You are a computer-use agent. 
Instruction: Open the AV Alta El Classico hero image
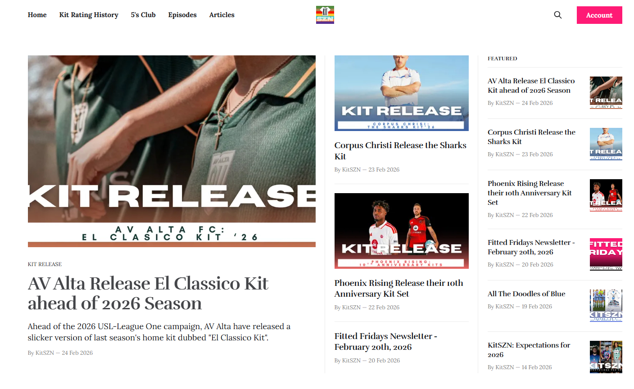tap(172, 151)
